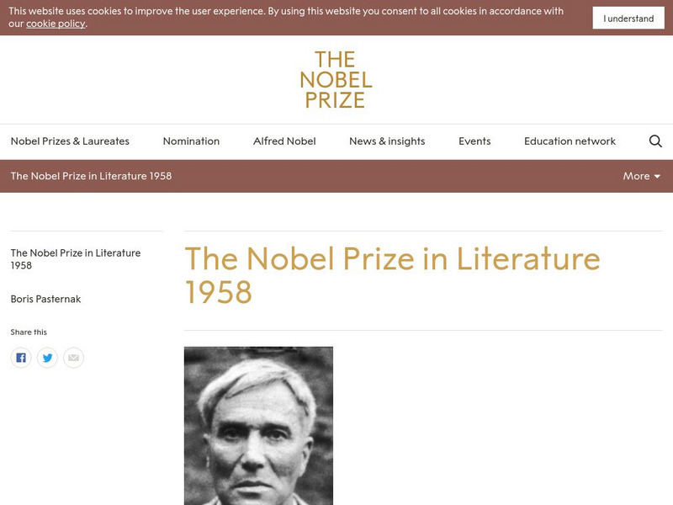Viewport: 673px width, 505px height.
Task: Open the Education network menu
Action: click(570, 141)
